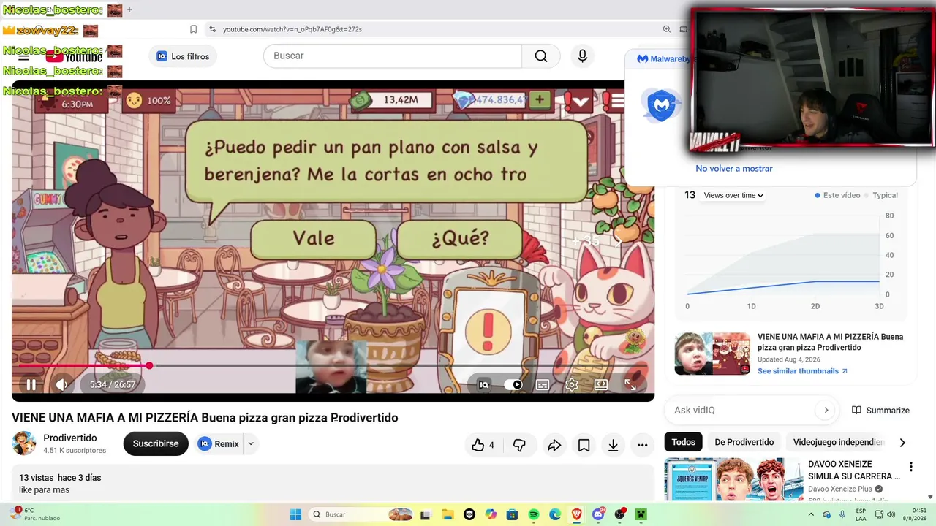Open DAVOO XENEIZE recommended video thumbnail
The width and height of the screenshot is (936, 526).
coord(734,479)
